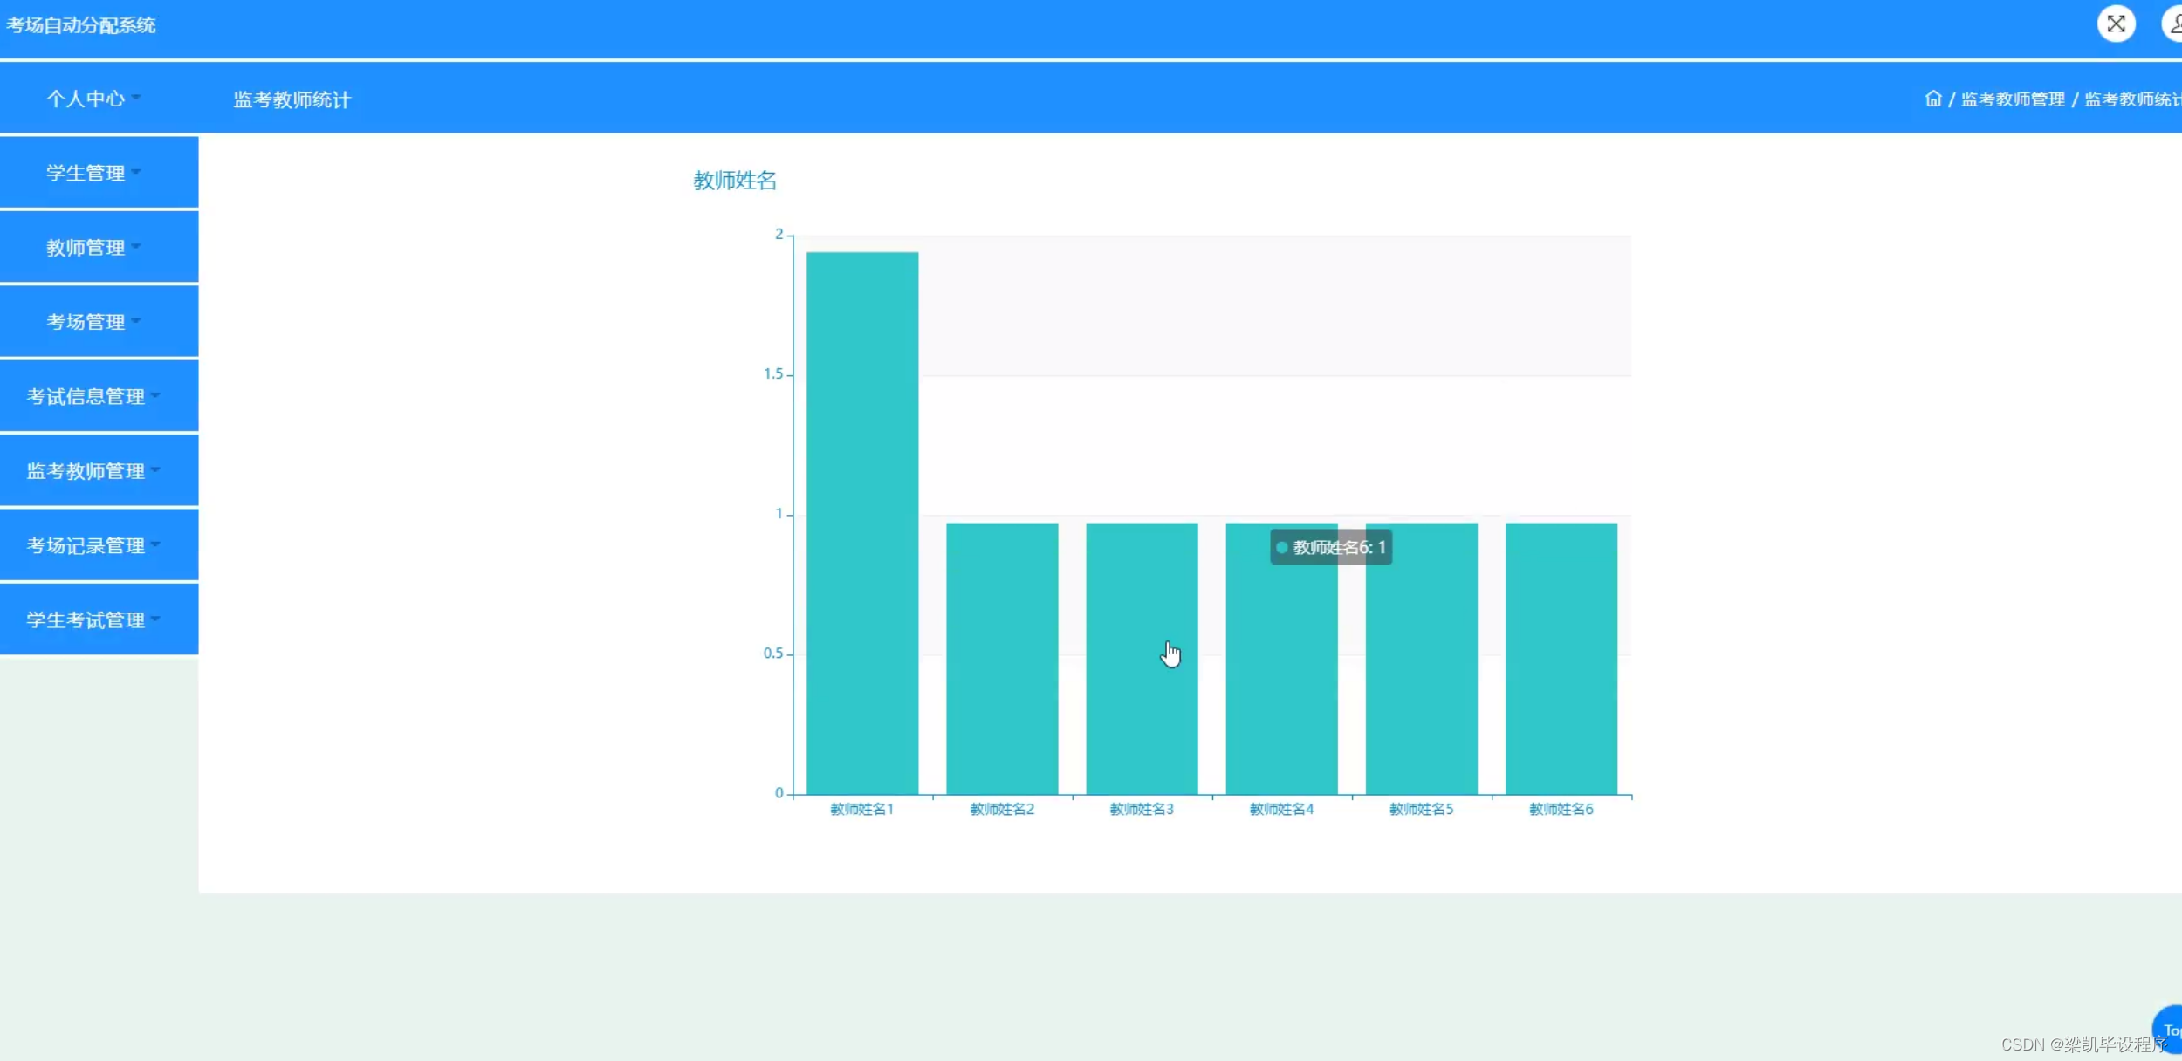Click the 教师姓名3 axis label
The image size is (2182, 1061).
[x=1141, y=810]
